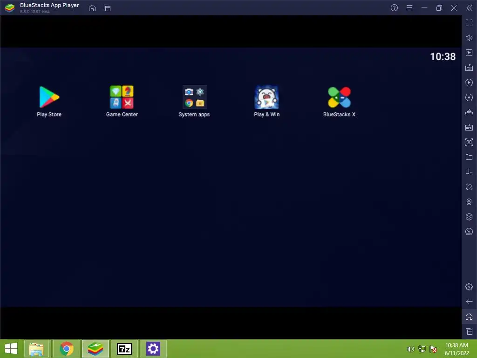Launch Game Center
This screenshot has height=358, width=477.
click(122, 97)
